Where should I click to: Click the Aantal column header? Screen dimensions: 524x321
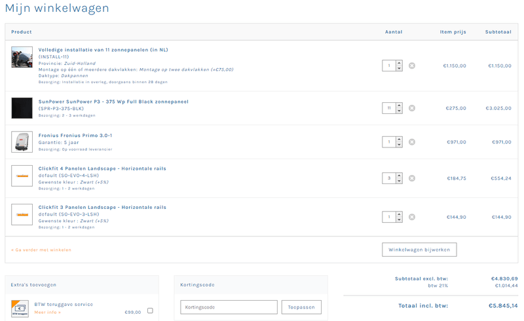point(394,31)
